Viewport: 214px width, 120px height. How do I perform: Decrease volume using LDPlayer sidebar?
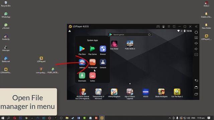tap(196, 49)
